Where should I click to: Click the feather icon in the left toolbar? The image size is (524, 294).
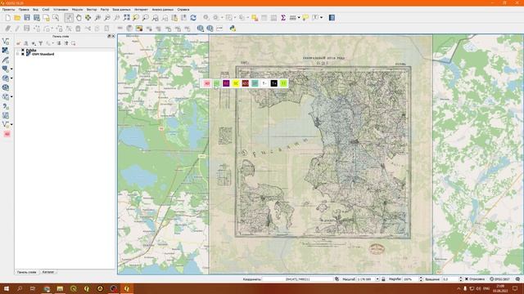pyautogui.click(x=6, y=60)
